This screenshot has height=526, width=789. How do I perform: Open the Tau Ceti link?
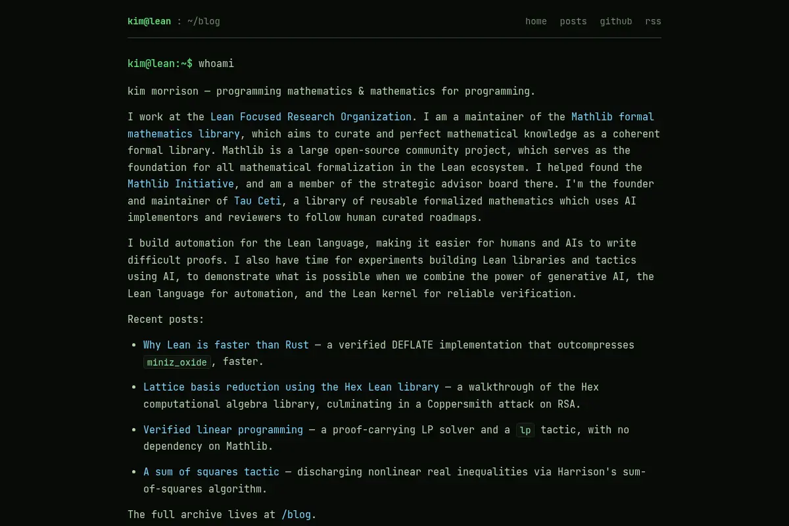point(258,201)
